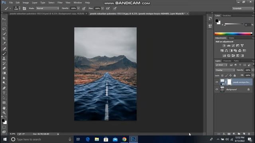Select the Move tool

click(x=4, y=19)
